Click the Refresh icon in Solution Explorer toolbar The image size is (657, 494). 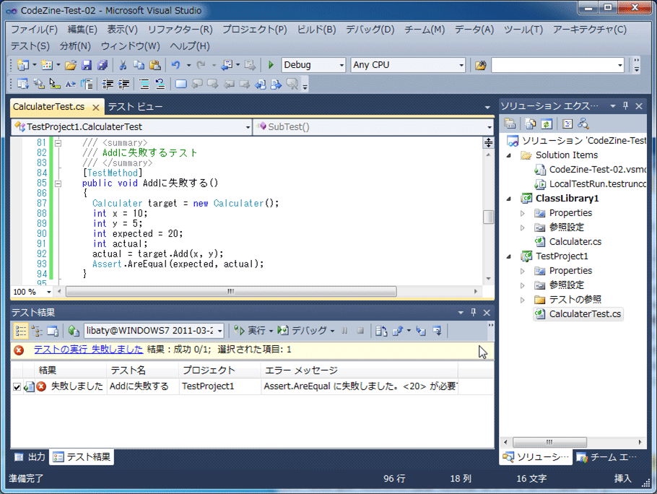547,124
